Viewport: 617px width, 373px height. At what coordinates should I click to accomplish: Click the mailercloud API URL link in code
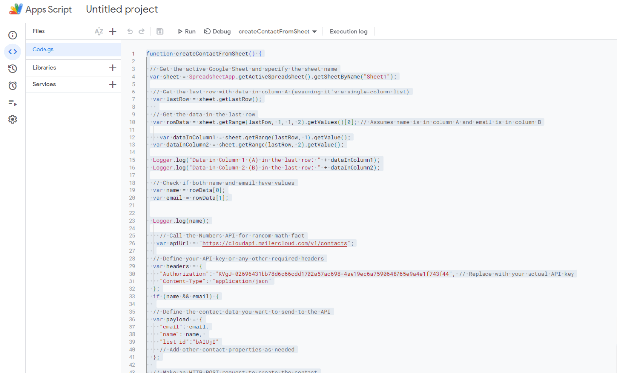[x=274, y=243]
